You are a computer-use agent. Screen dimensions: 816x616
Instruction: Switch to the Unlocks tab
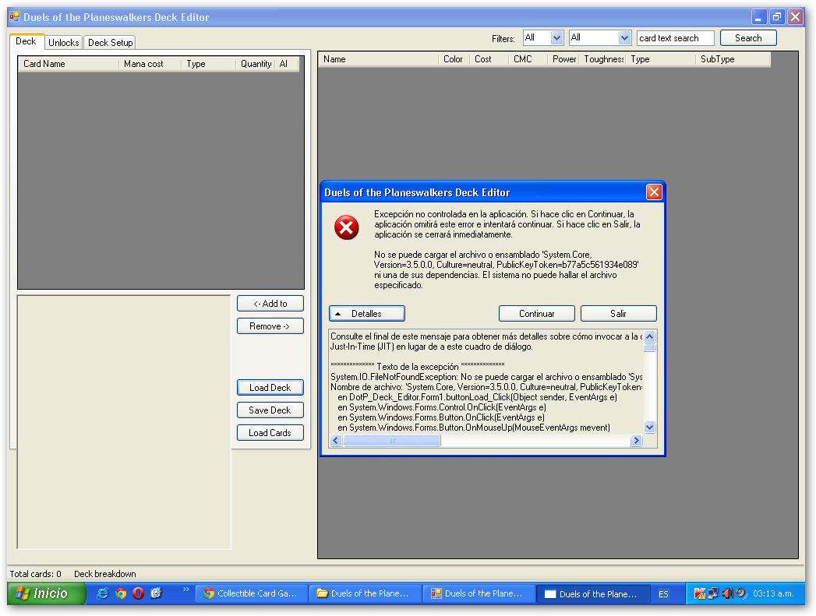pos(63,43)
